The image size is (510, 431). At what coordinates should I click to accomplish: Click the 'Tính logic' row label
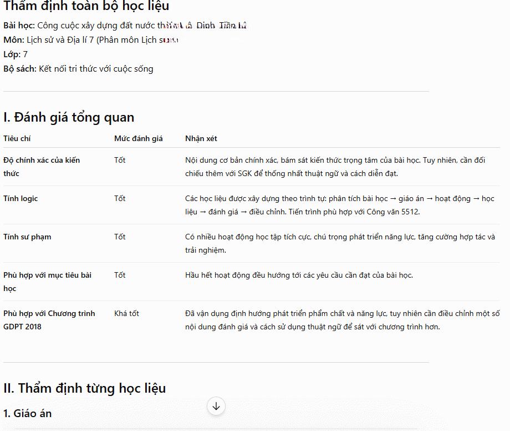(x=21, y=198)
